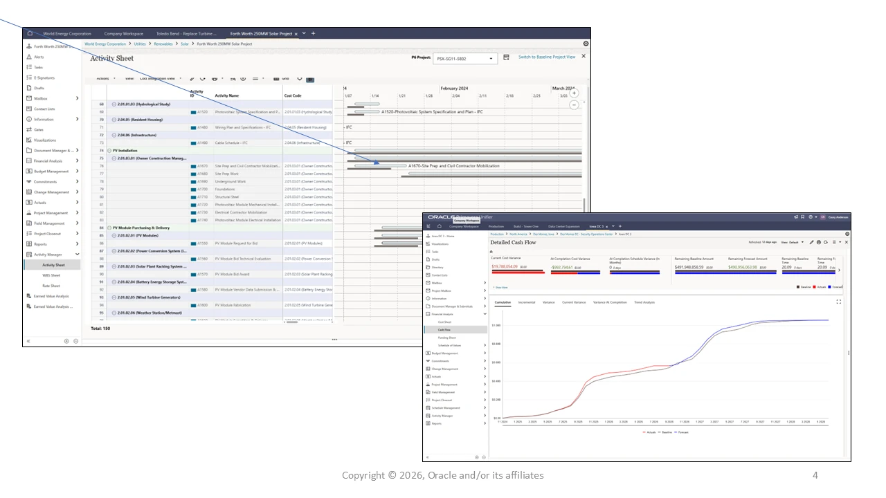Click the refresh icon in Cash Flow toolbar
The image size is (886, 498).
point(826,243)
